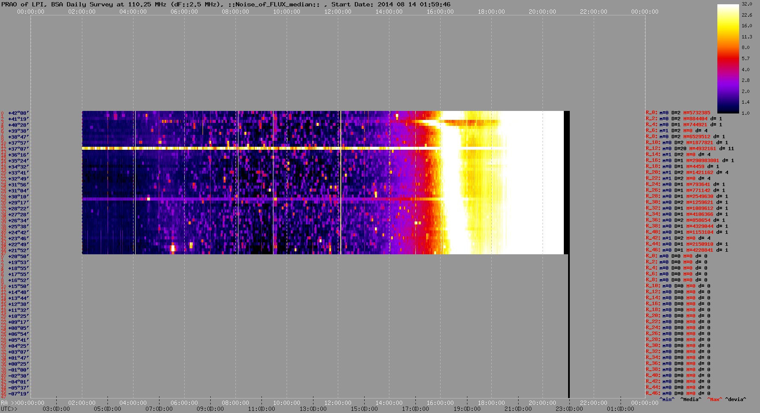Click the +42°08' declination label
The width and height of the screenshot is (760, 413).
tap(18, 113)
